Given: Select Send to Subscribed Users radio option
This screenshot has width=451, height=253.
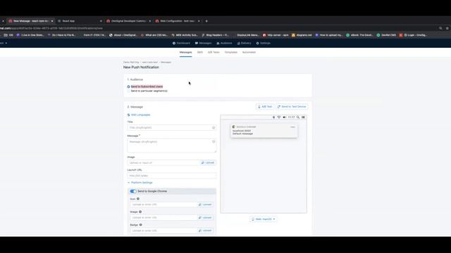Looking at the screenshot, I should point(128,86).
